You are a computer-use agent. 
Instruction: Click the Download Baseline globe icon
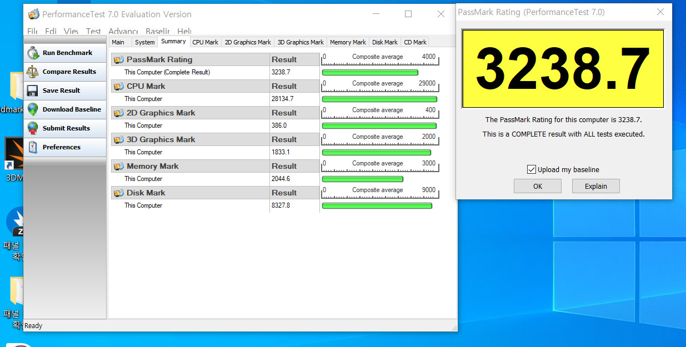pos(33,109)
